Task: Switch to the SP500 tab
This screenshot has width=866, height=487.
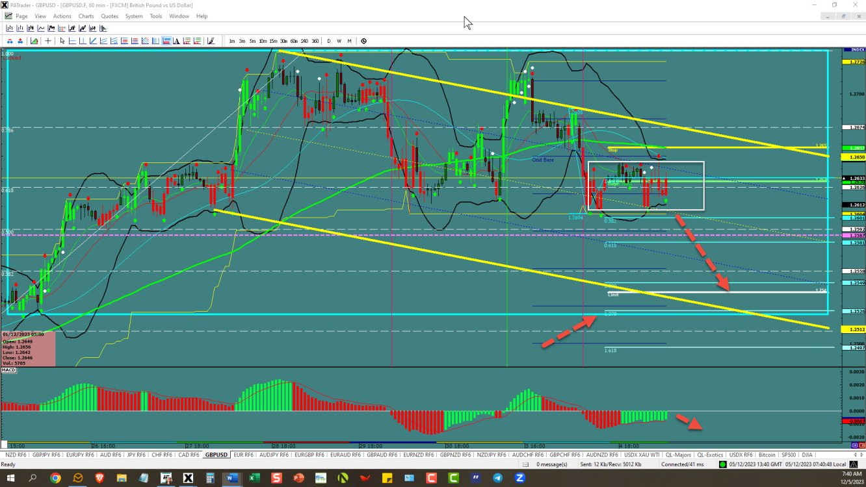Action: (789, 455)
